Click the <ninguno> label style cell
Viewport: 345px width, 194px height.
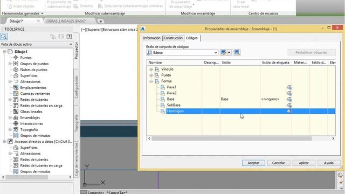pyautogui.click(x=270, y=99)
